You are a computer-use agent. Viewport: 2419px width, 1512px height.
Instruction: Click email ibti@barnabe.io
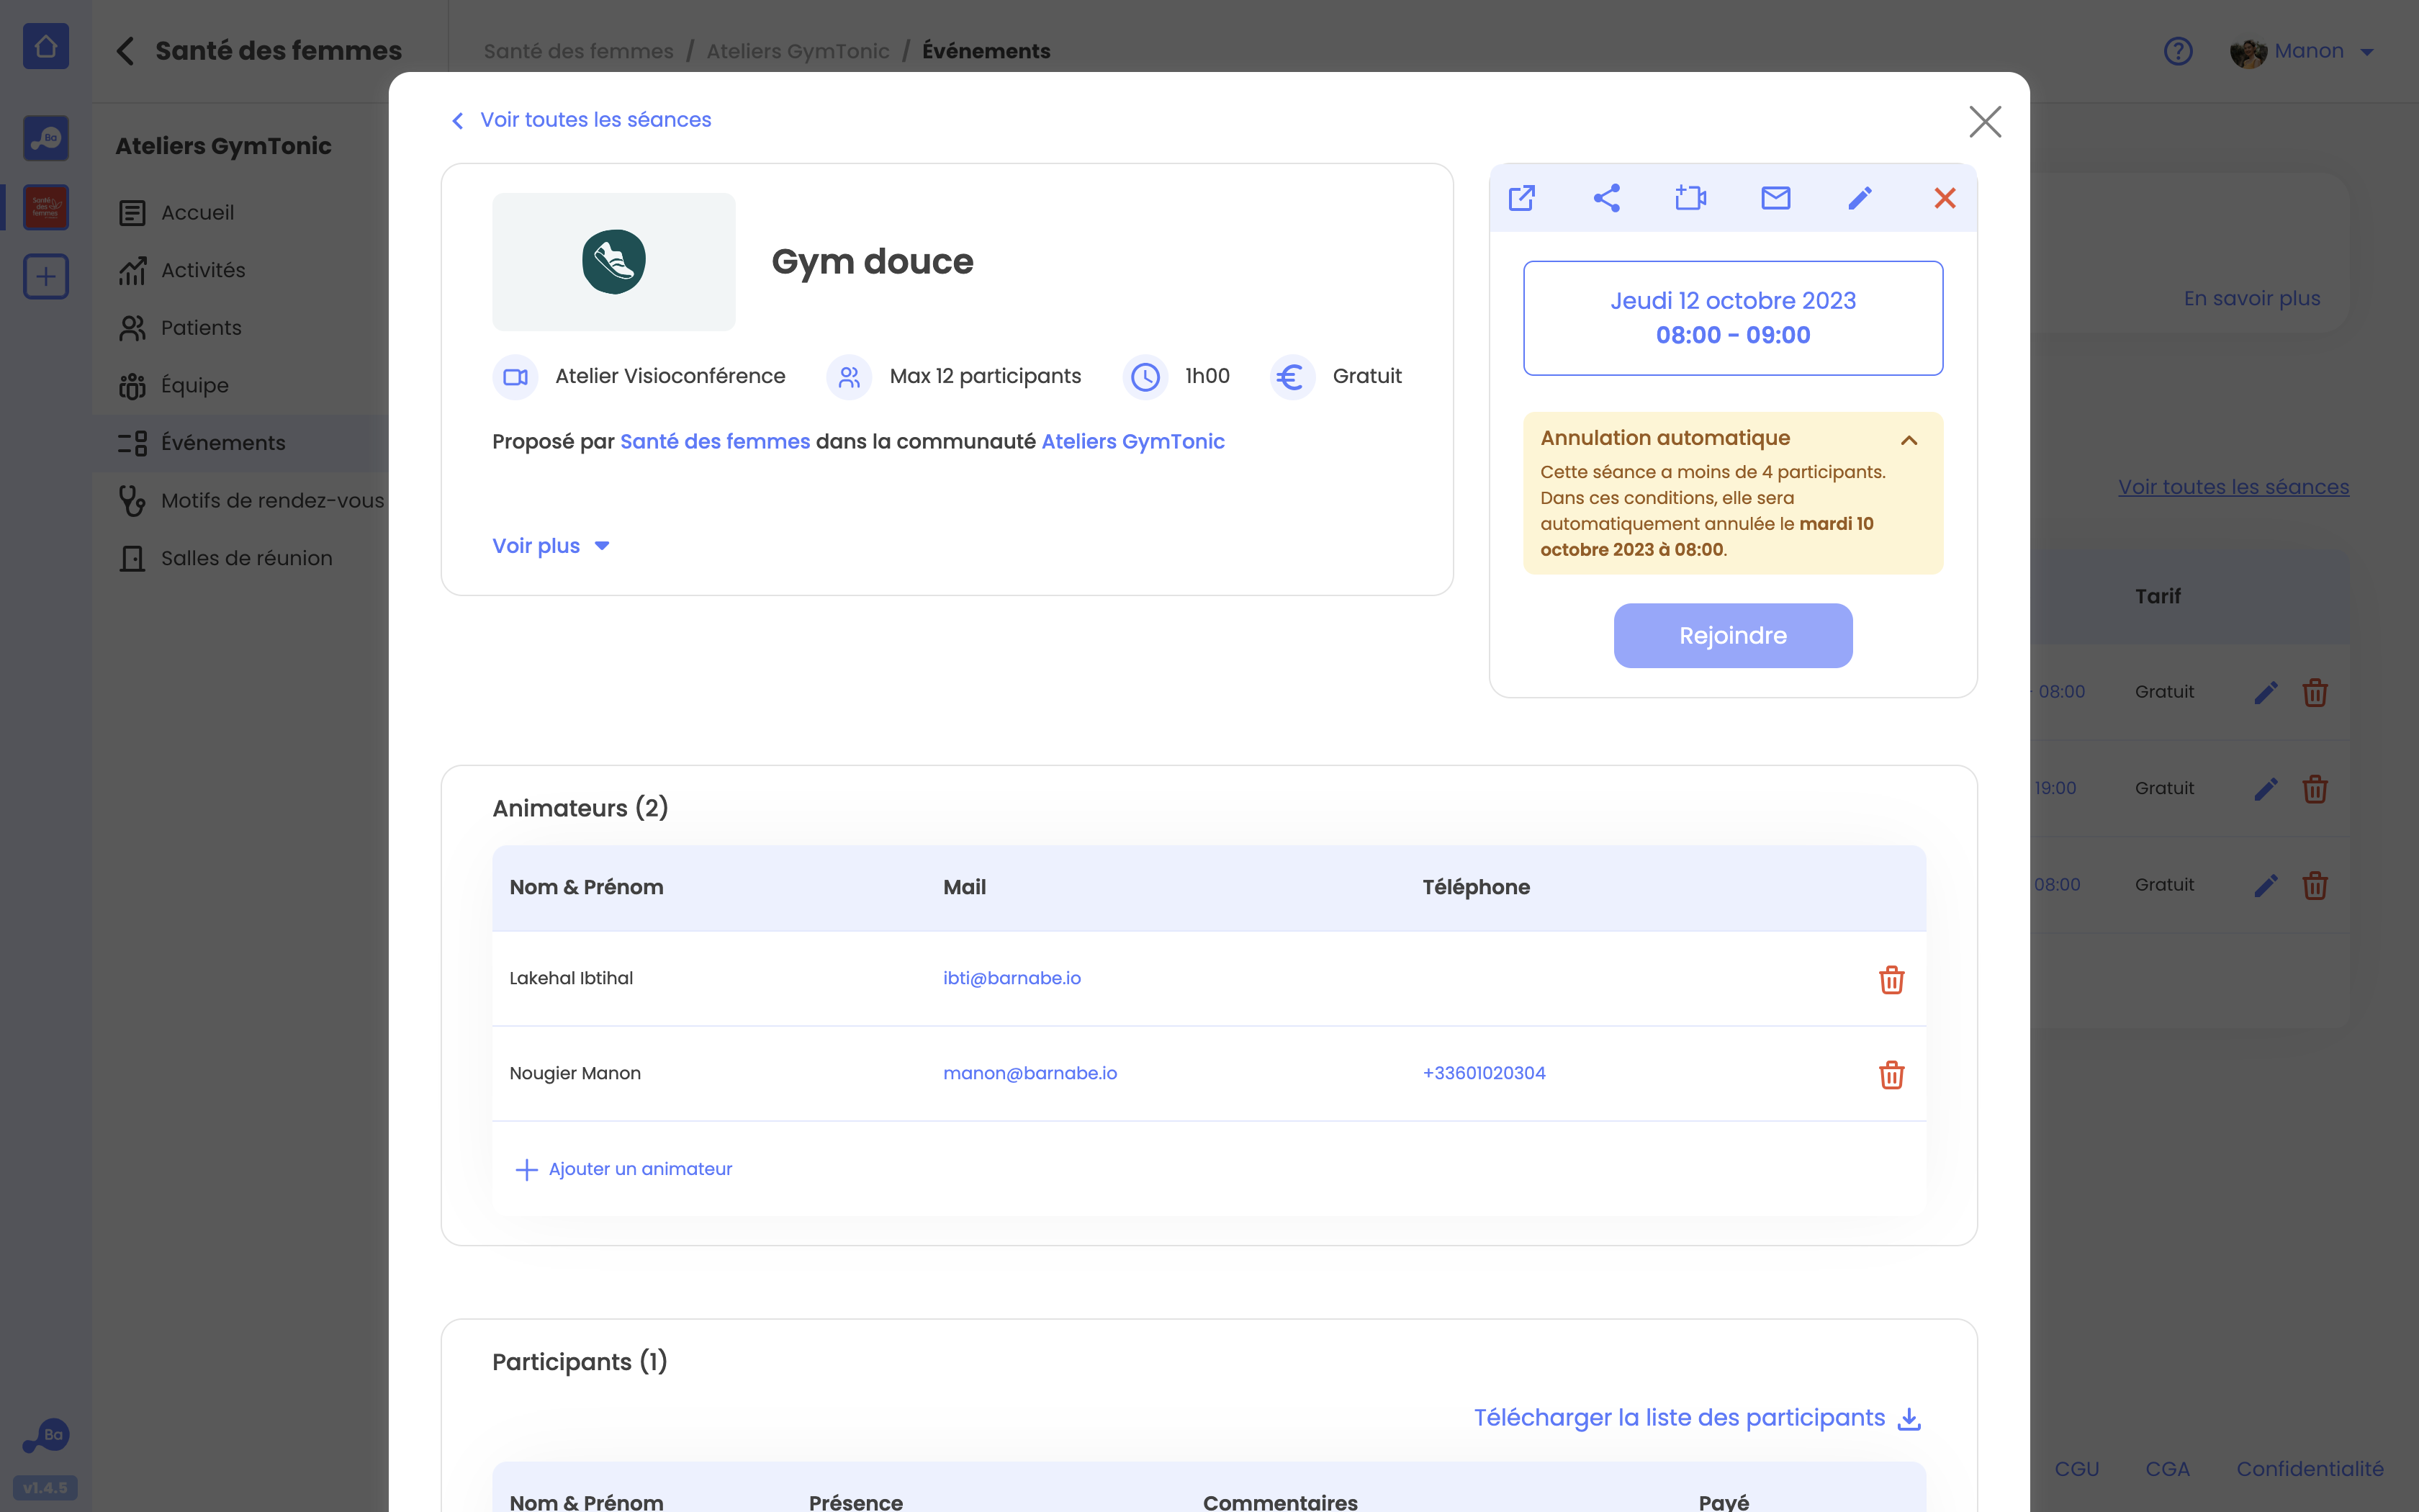1012,978
